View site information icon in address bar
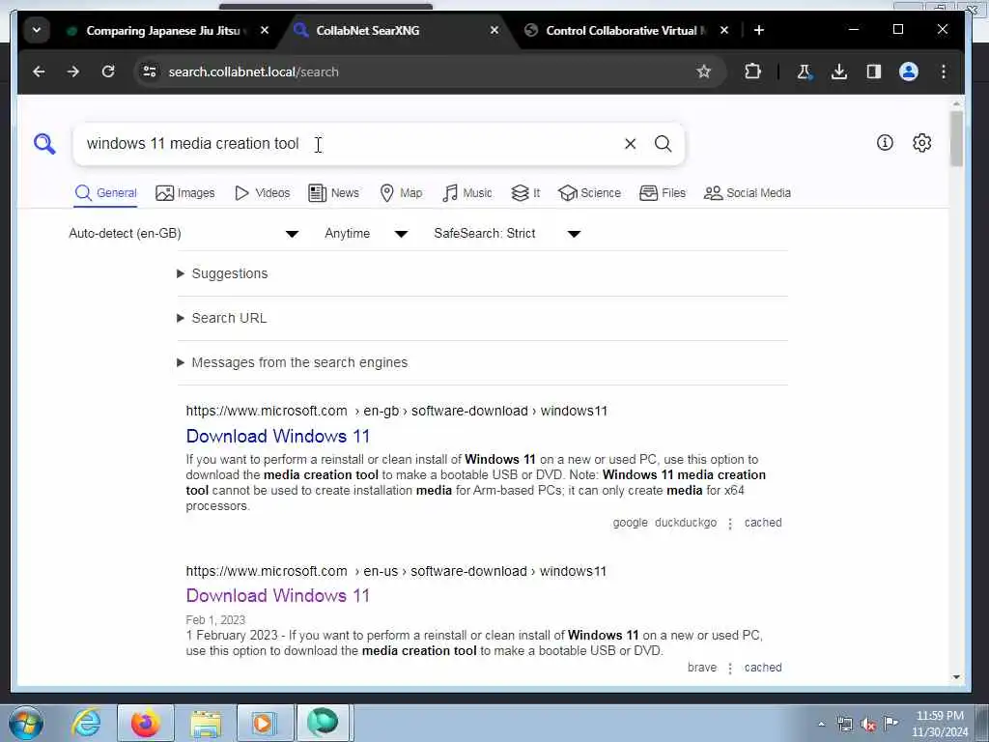This screenshot has width=989, height=742. coord(150,71)
